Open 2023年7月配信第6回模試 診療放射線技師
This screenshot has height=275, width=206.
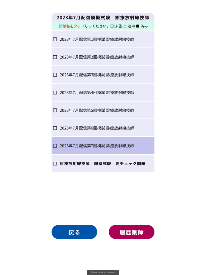(97, 128)
